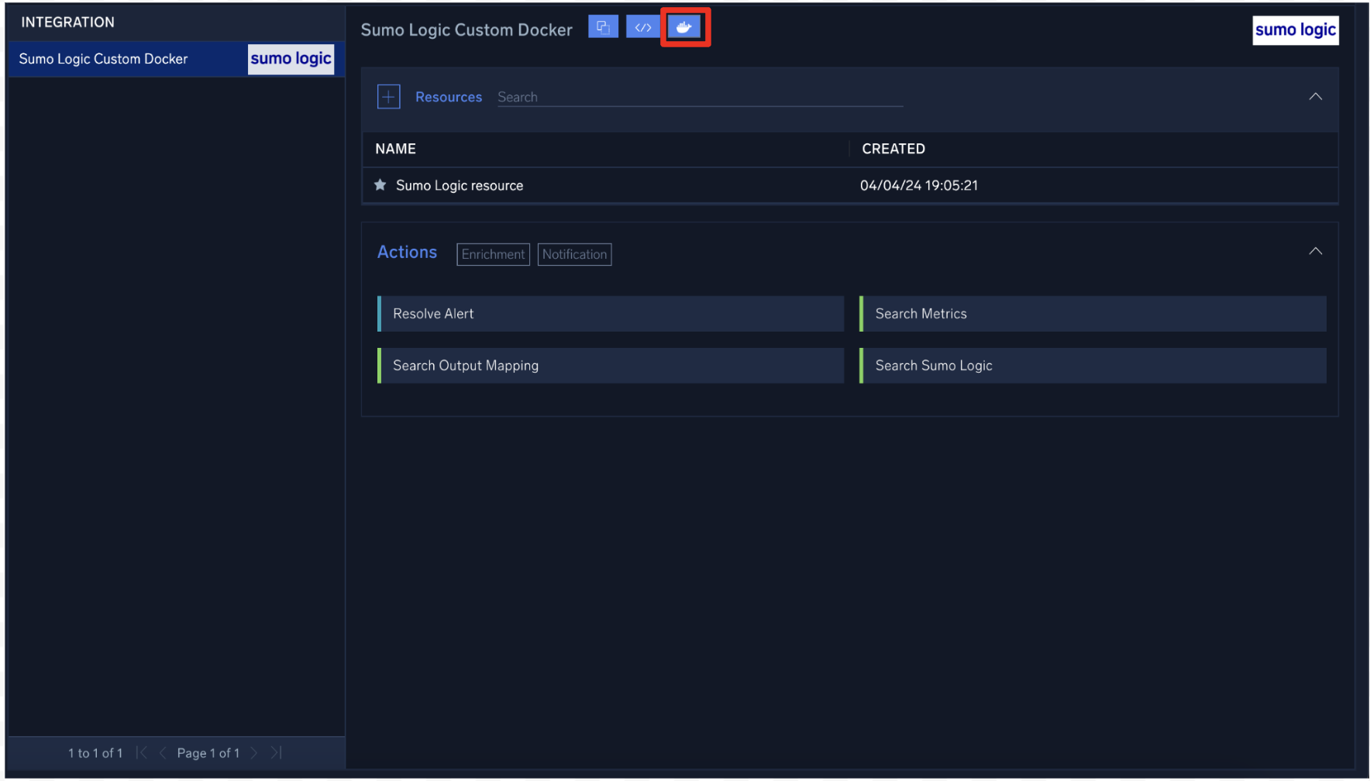Collapse the Actions panel
This screenshot has height=781, width=1370.
click(1315, 251)
